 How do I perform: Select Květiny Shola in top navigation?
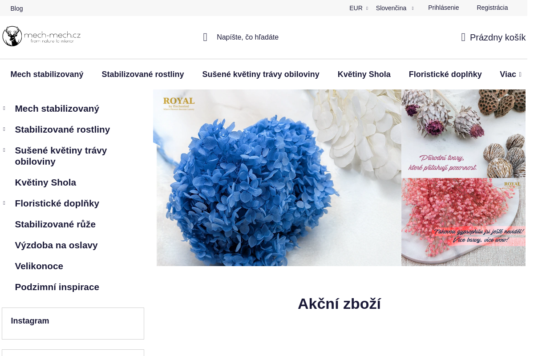[364, 74]
